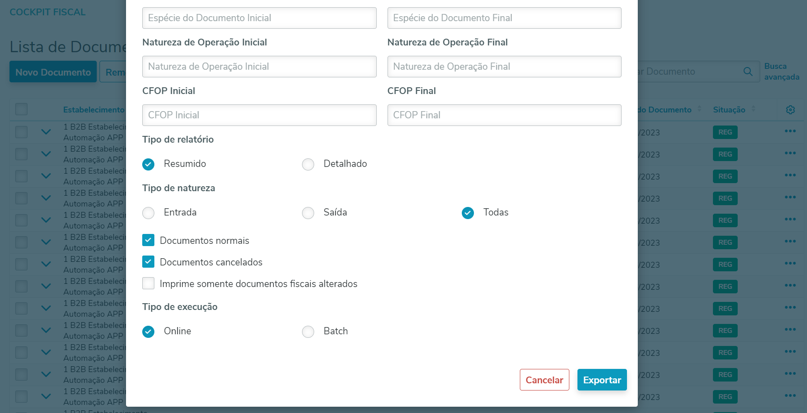Viewport: 807px width, 413px height.
Task: Click the CFOP Inicial input field
Action: pyautogui.click(x=259, y=115)
